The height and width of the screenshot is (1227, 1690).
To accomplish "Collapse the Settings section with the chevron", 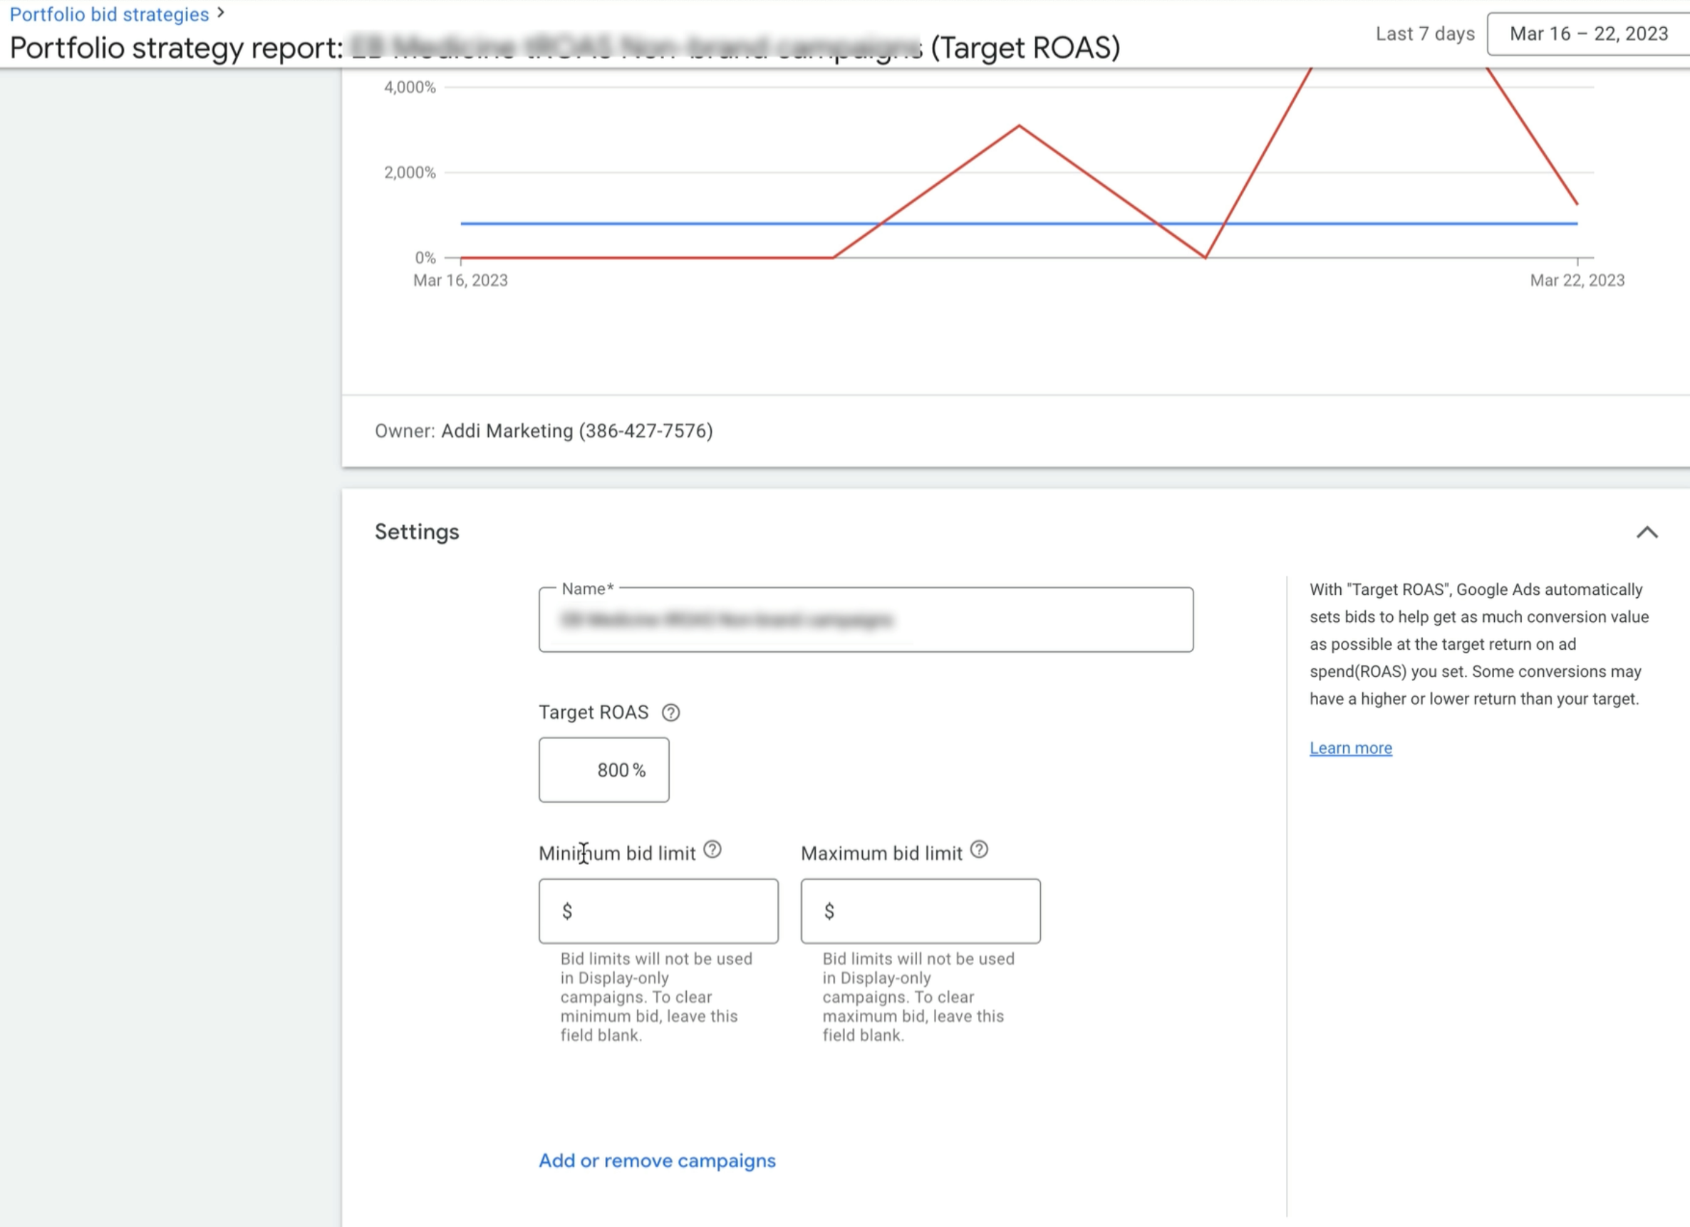I will [1647, 532].
